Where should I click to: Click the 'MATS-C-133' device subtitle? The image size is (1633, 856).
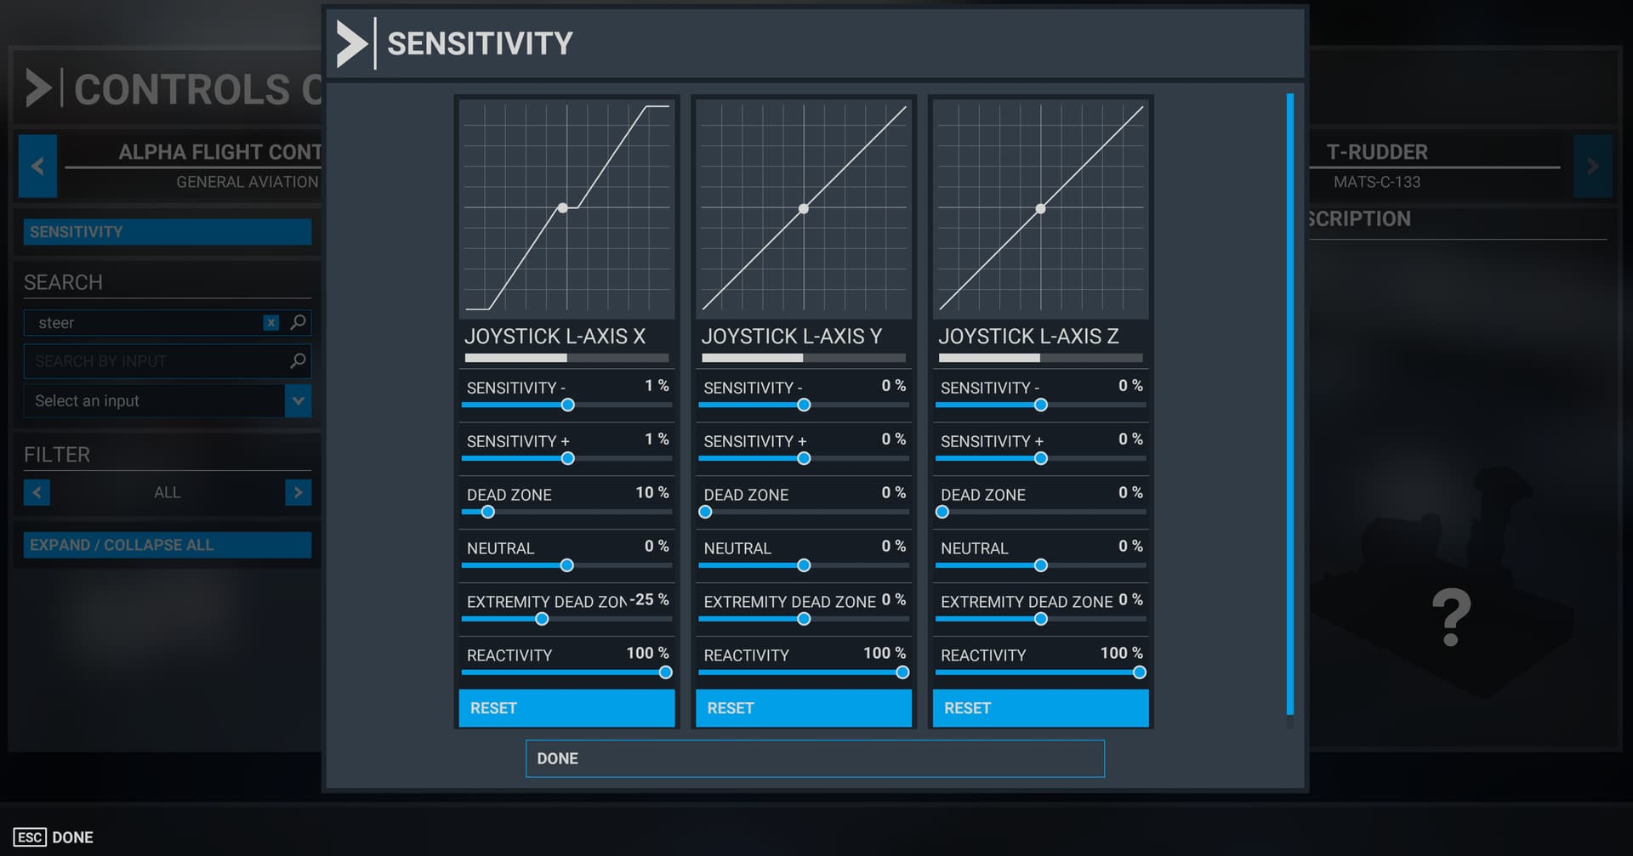[1377, 182]
